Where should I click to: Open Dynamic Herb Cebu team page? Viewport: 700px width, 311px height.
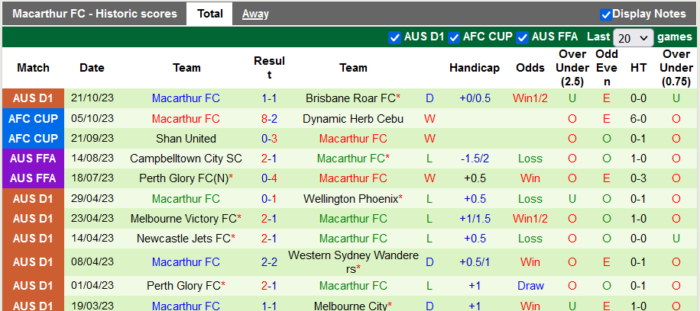pos(353,119)
